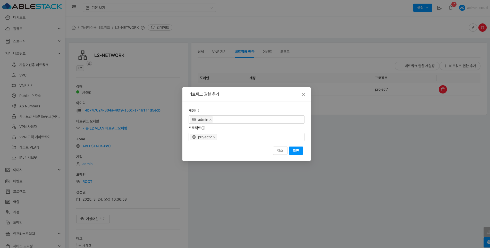Select the 네트워크 권한 tab

244,52
